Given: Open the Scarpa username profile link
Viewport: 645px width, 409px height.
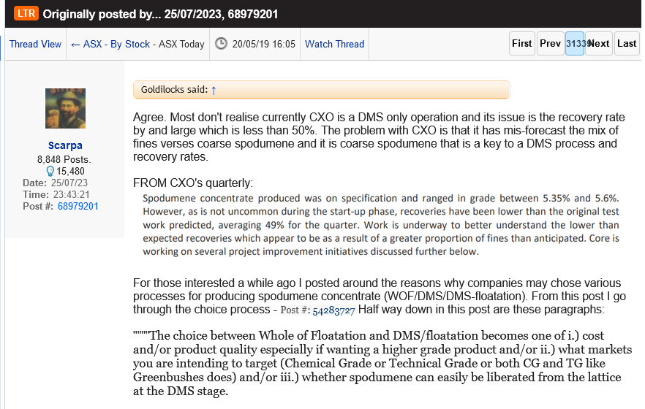Looking at the screenshot, I should click(x=65, y=145).
